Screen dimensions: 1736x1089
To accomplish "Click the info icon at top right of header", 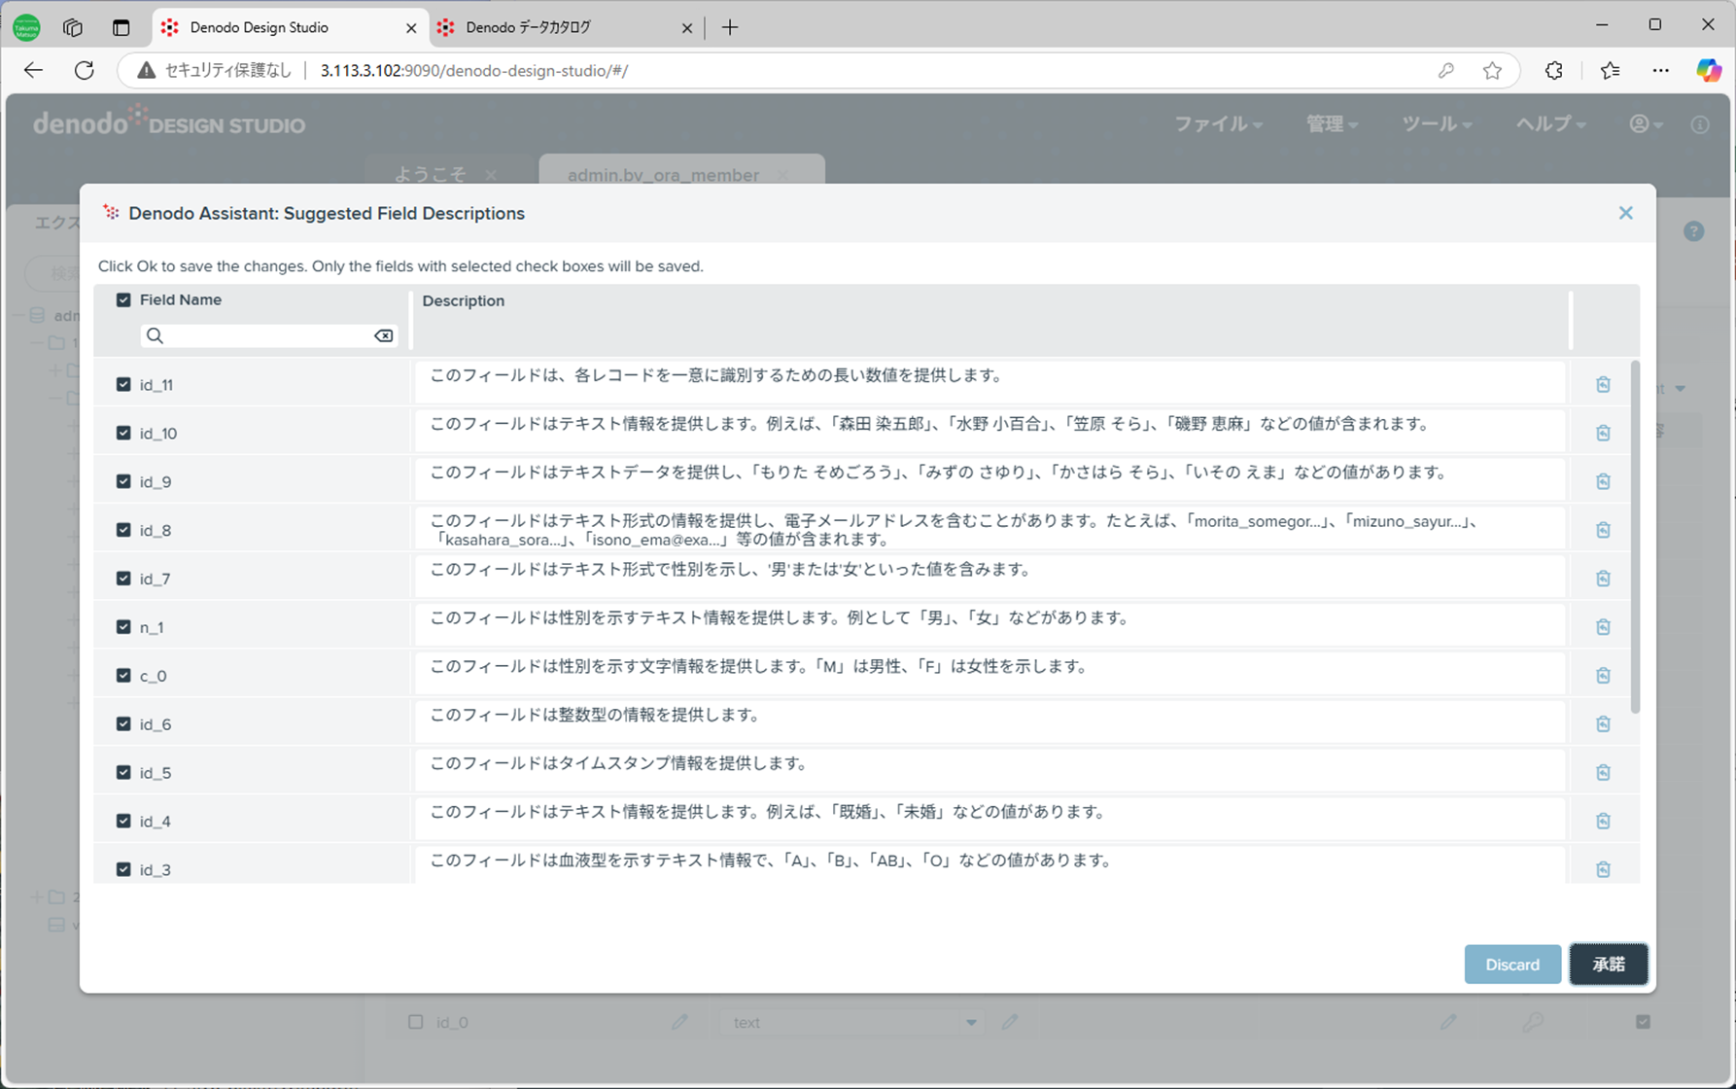I will tap(1699, 123).
